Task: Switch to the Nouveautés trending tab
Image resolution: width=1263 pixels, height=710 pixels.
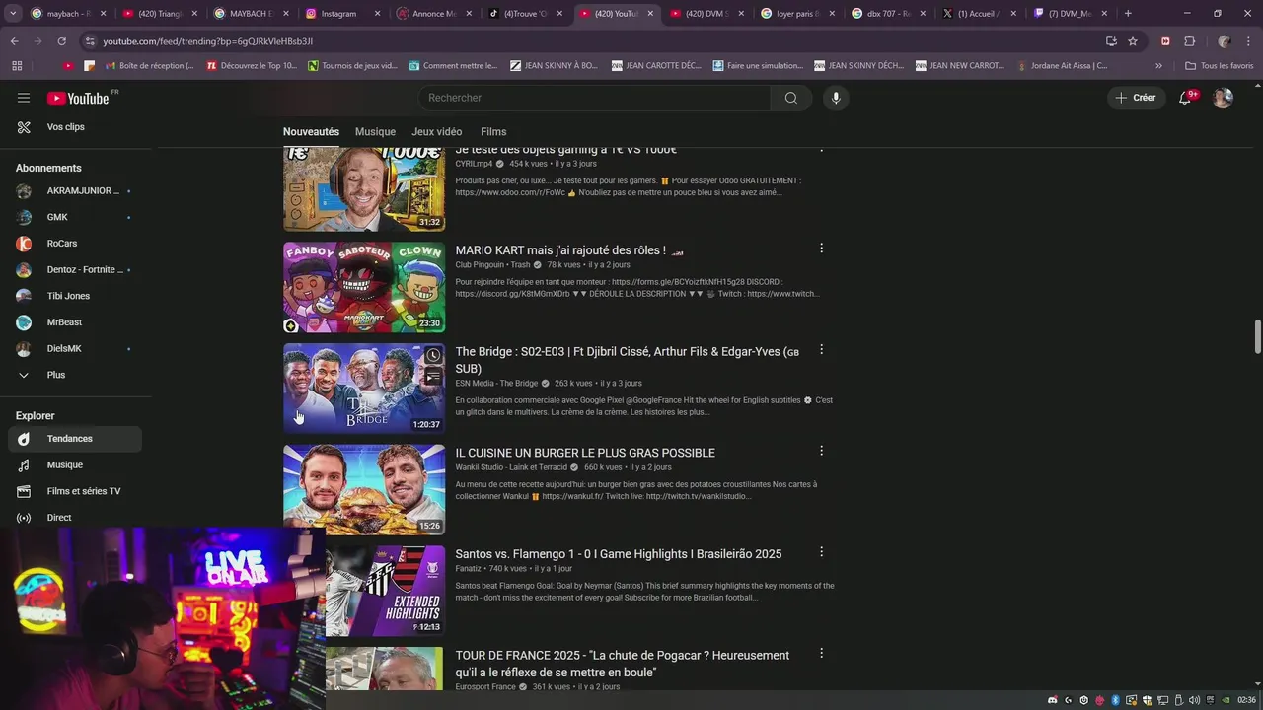Action: point(311,132)
